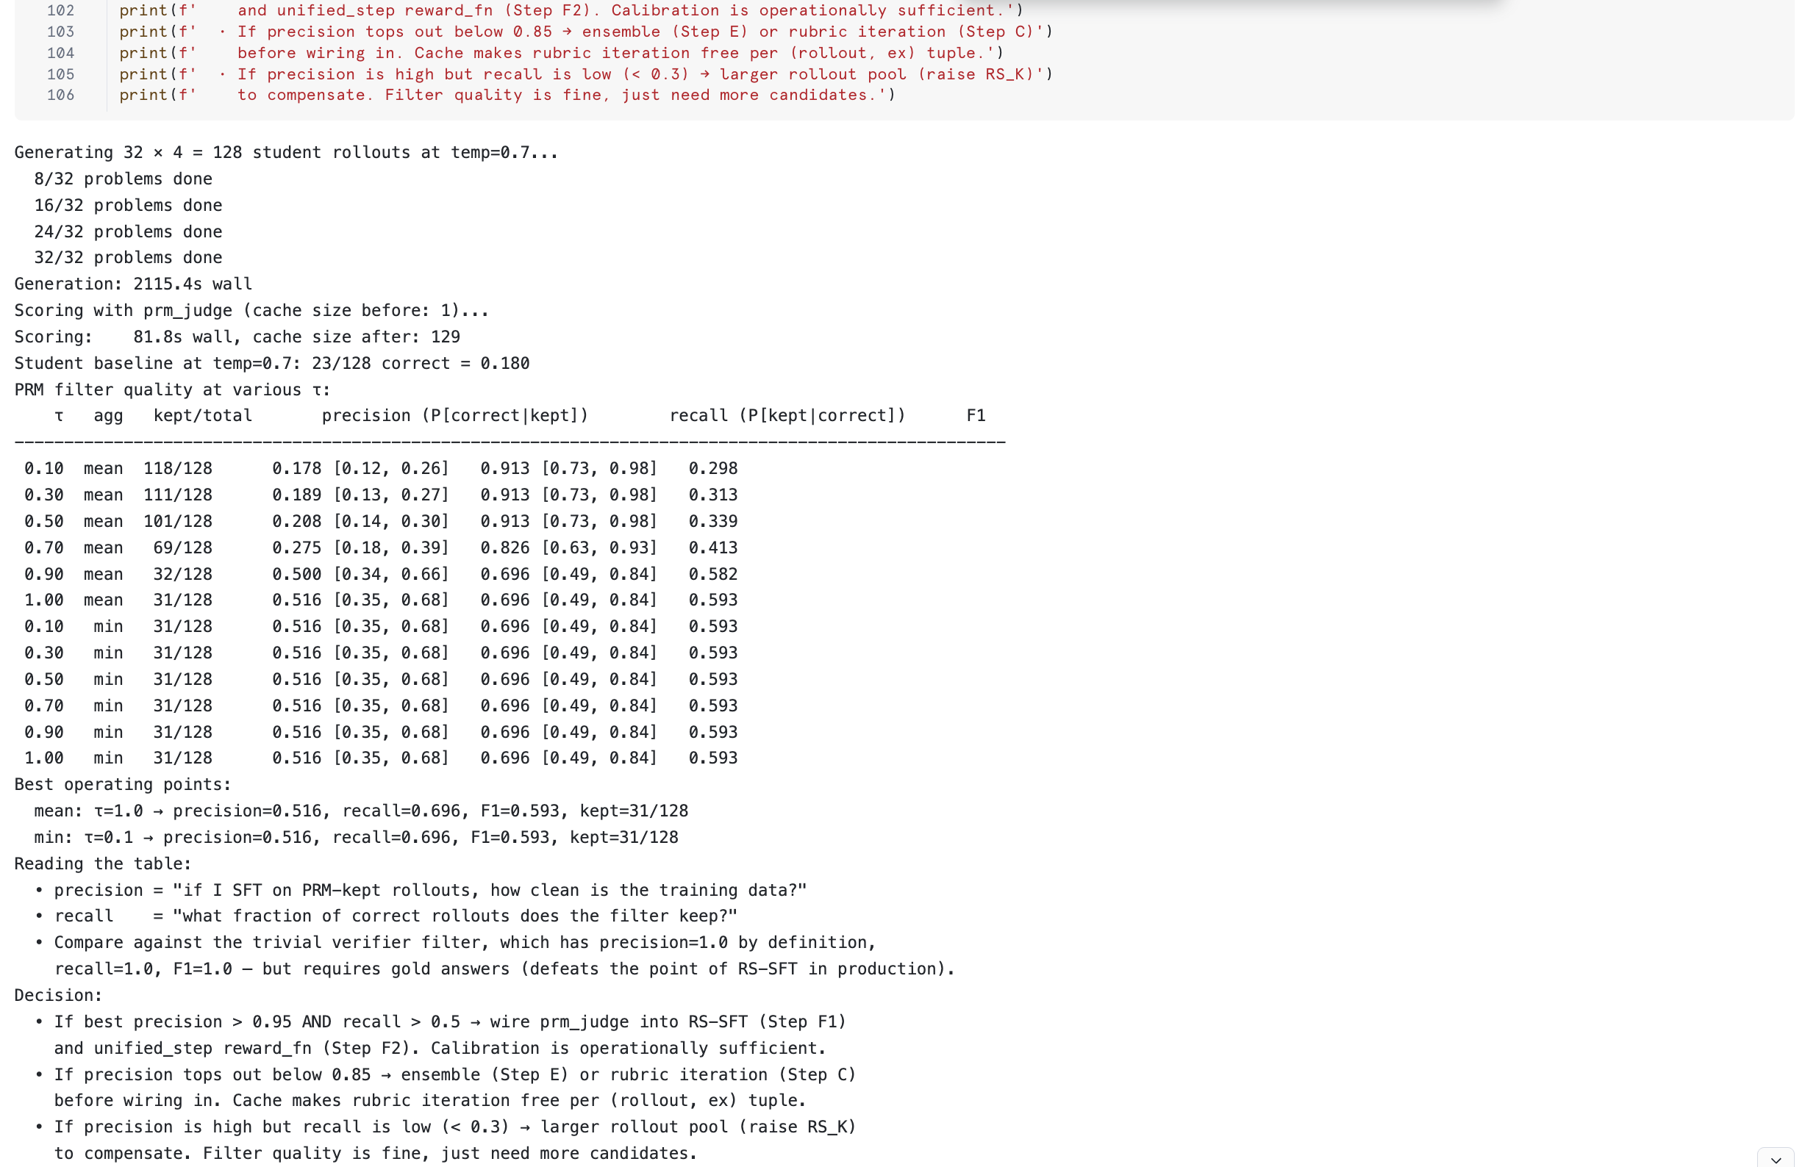Click the bullet 'what fraction of correct rollouts does the filter keep?'

[x=386, y=916]
